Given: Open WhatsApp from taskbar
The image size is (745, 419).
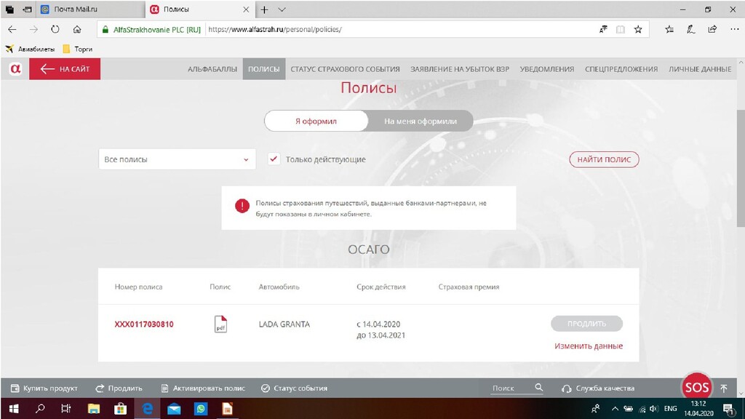Looking at the screenshot, I should 201,409.
